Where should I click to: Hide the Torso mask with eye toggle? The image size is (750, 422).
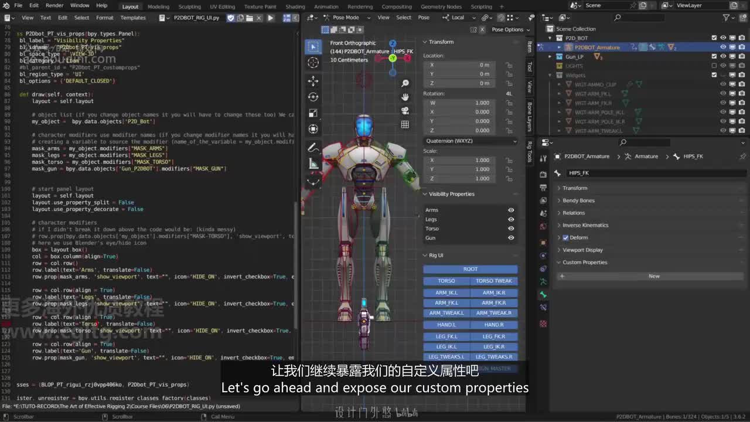pos(511,229)
